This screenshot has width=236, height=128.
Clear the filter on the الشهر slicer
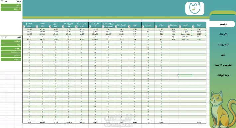(2, 37)
